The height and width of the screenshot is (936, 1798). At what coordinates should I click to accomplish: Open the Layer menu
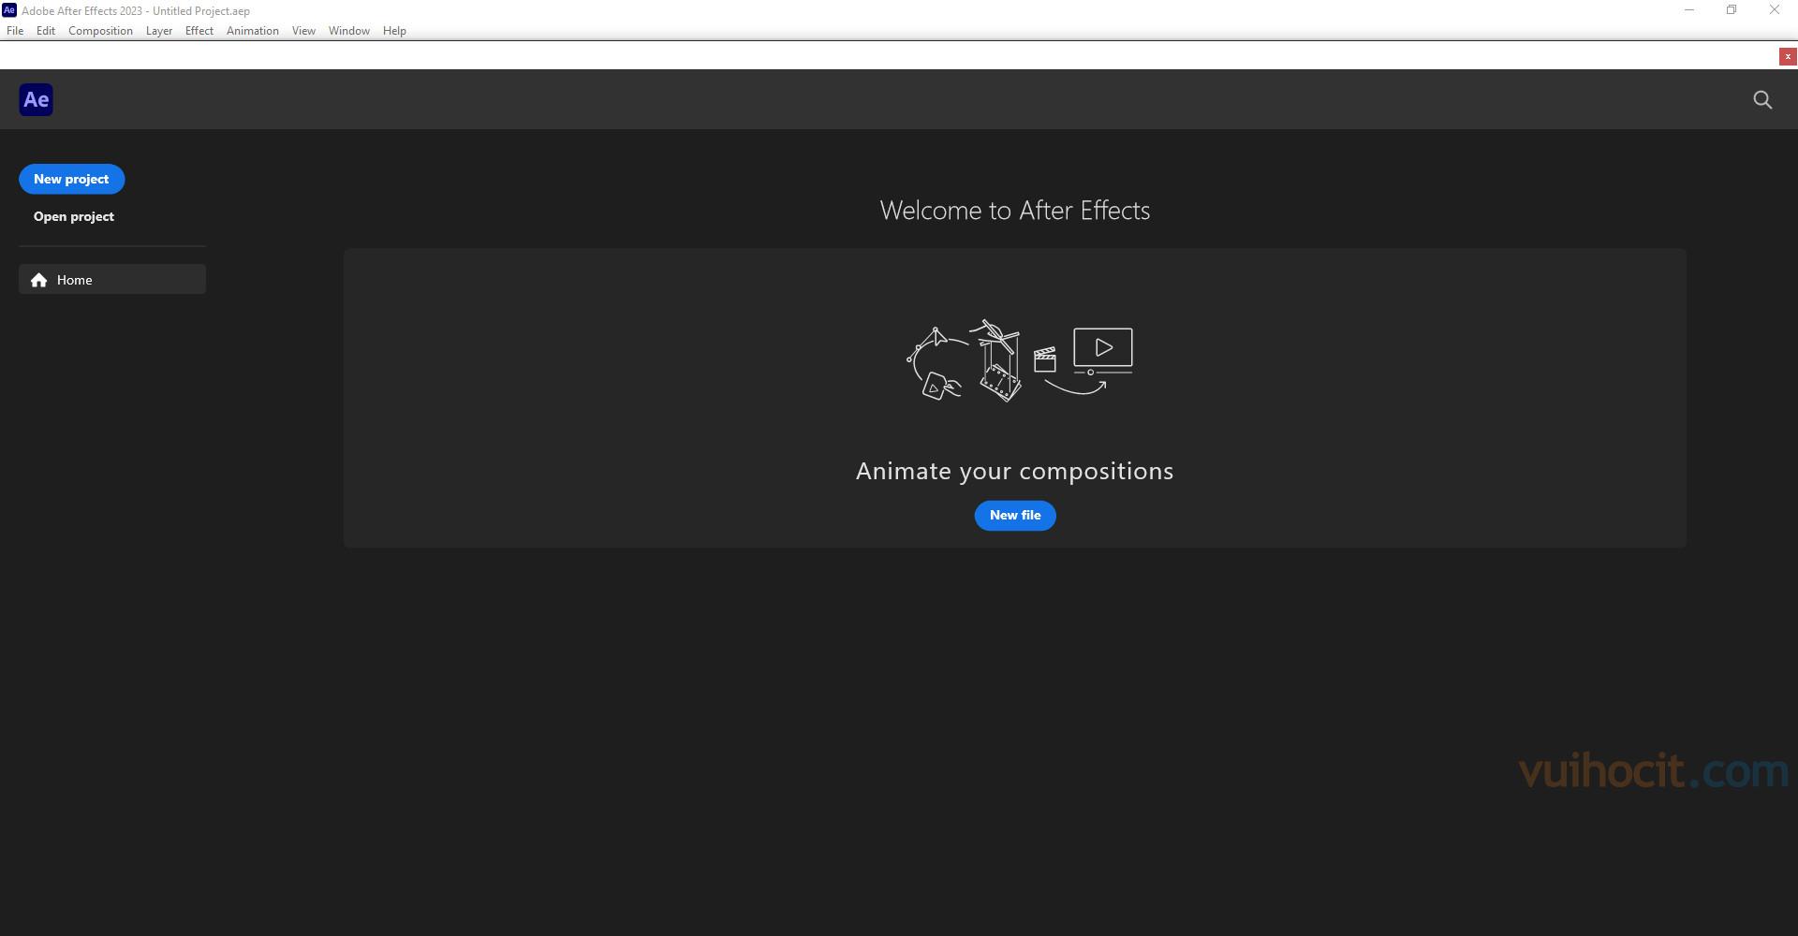coord(159,31)
